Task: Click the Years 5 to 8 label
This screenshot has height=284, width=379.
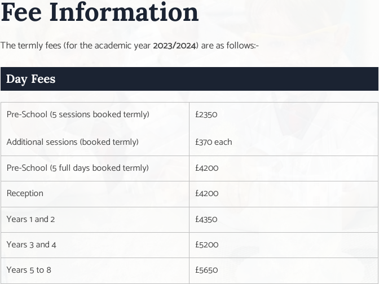Action: 29,270
